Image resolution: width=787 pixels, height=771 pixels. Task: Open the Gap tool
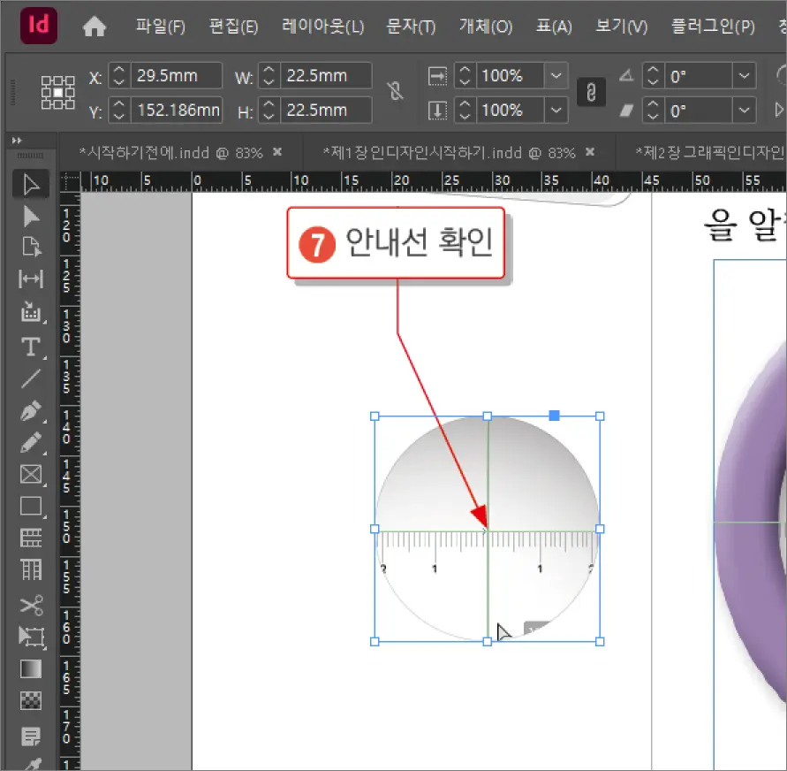click(31, 279)
